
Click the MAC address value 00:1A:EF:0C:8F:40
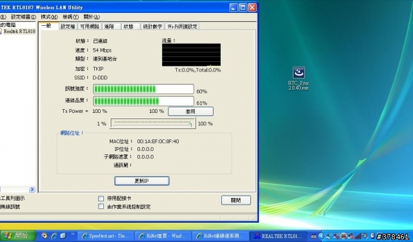click(x=157, y=141)
